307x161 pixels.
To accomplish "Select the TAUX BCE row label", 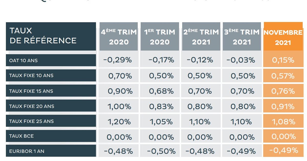I will 51,136.
